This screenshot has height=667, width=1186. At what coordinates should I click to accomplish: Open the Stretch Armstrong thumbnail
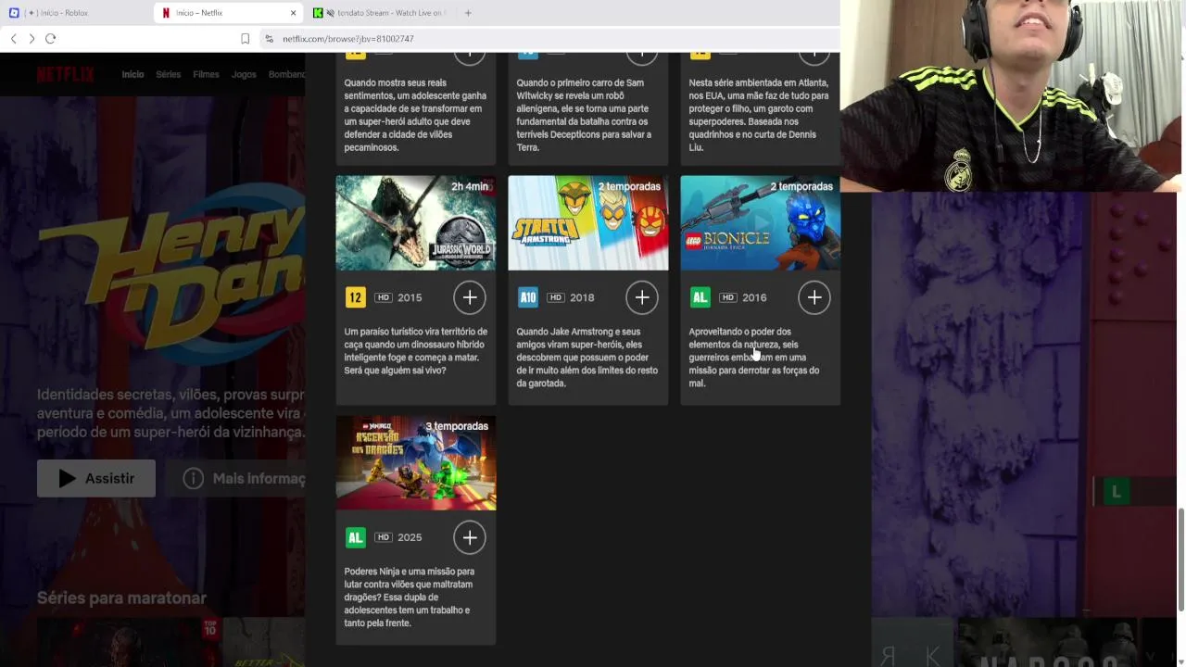(587, 223)
